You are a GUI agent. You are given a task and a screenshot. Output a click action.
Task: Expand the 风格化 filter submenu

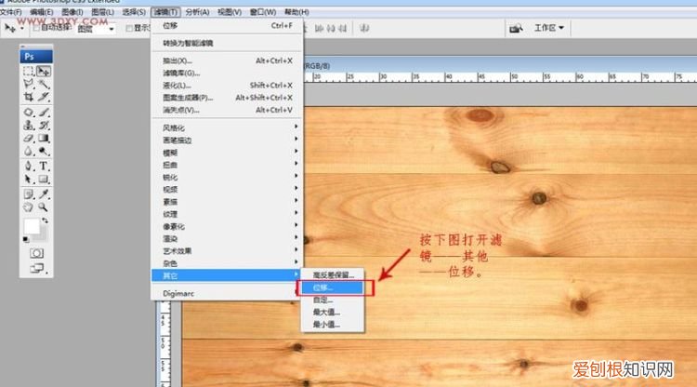[227, 127]
